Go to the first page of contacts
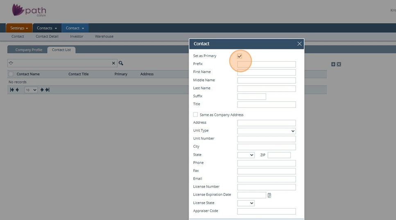 (x=12, y=90)
